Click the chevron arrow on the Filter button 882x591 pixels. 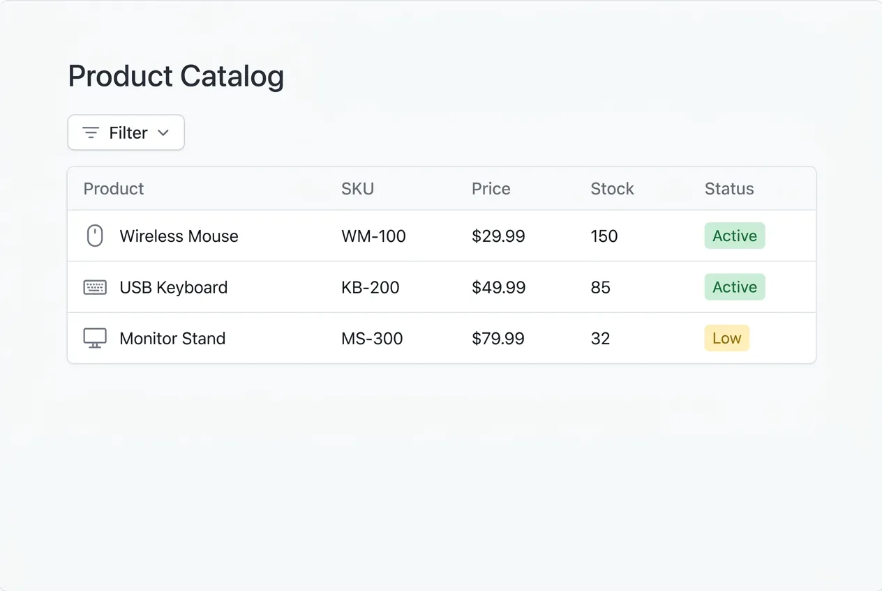pos(164,132)
